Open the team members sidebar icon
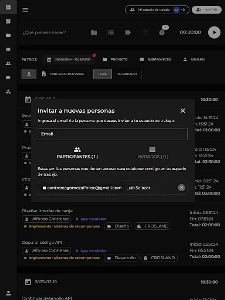 (x=8, y=64)
